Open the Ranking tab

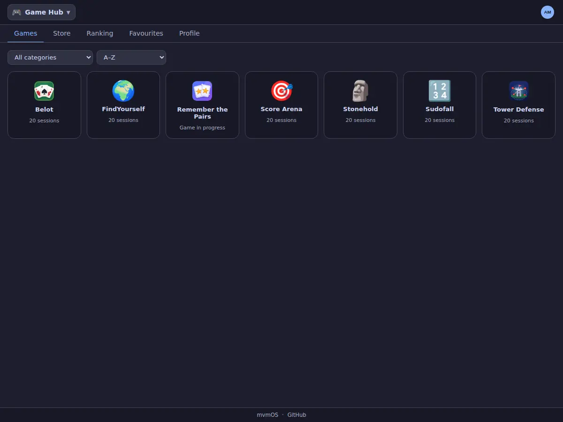(100, 33)
